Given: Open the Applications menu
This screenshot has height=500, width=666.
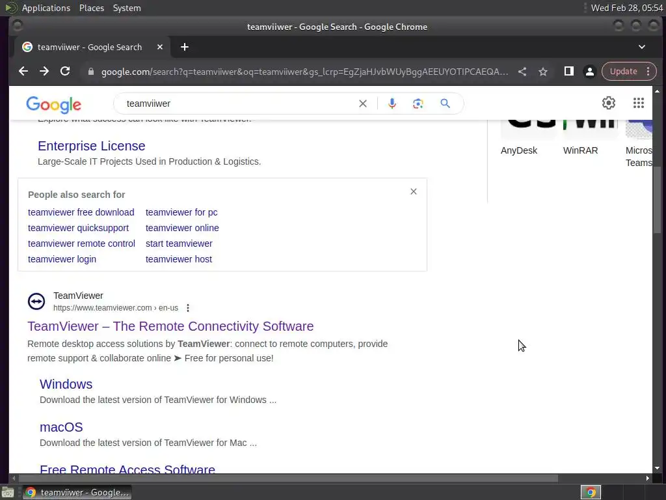Looking at the screenshot, I should coord(46,8).
